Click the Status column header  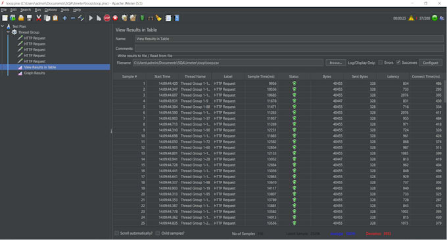[294, 76]
